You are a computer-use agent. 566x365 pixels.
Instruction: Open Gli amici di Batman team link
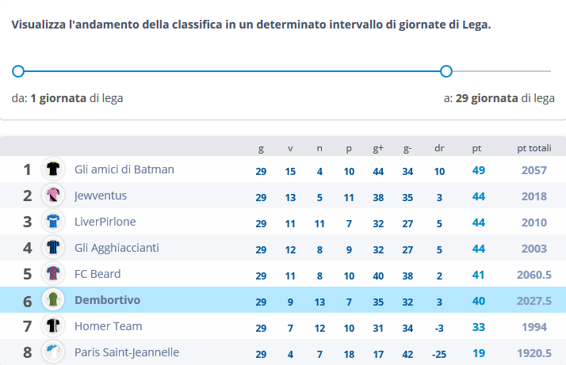coord(124,169)
